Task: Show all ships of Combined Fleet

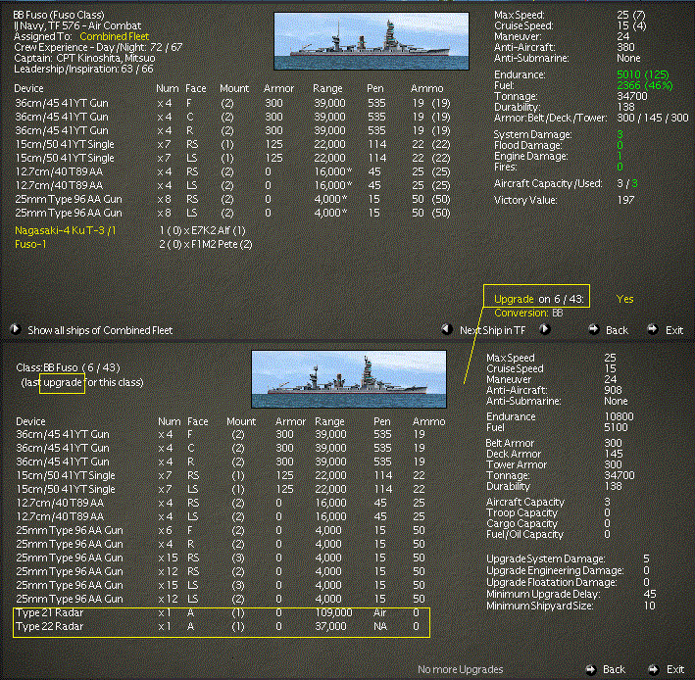Action: [100, 330]
